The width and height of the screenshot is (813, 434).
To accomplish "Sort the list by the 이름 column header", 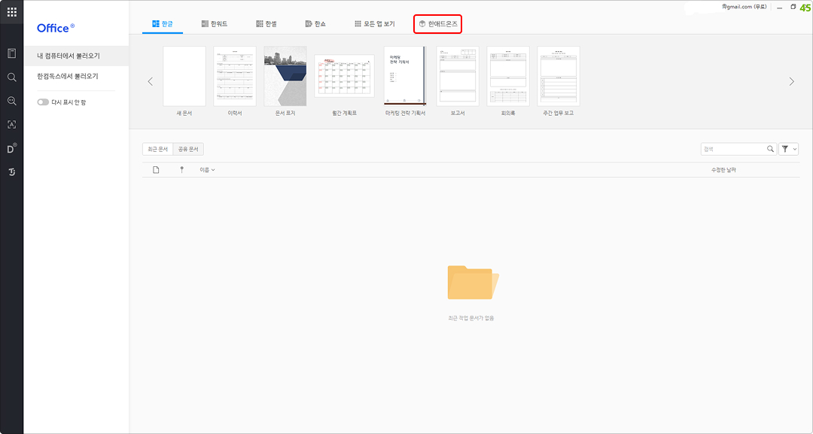I will pyautogui.click(x=207, y=170).
